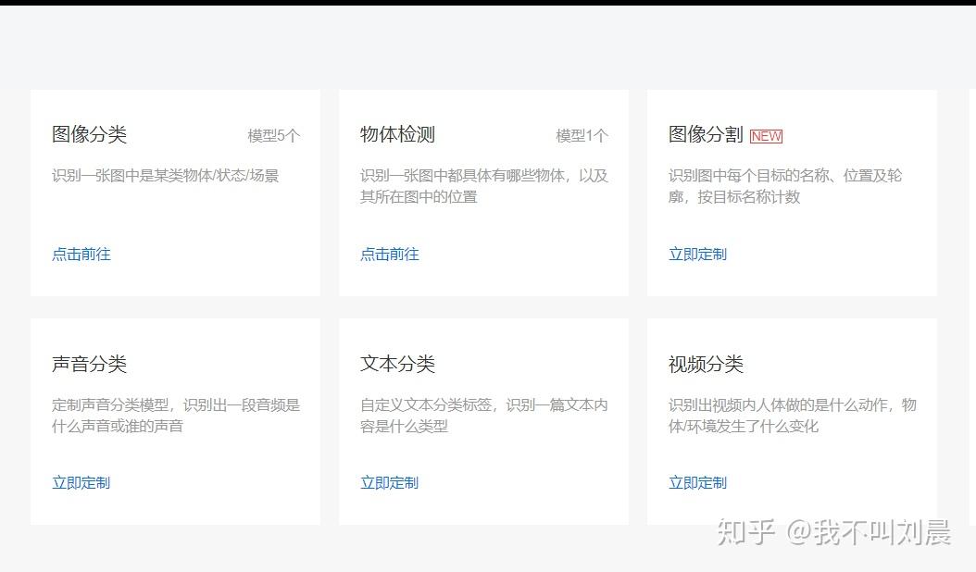Open 点击前往 link under 图像分类
976x572 pixels.
tap(81, 254)
